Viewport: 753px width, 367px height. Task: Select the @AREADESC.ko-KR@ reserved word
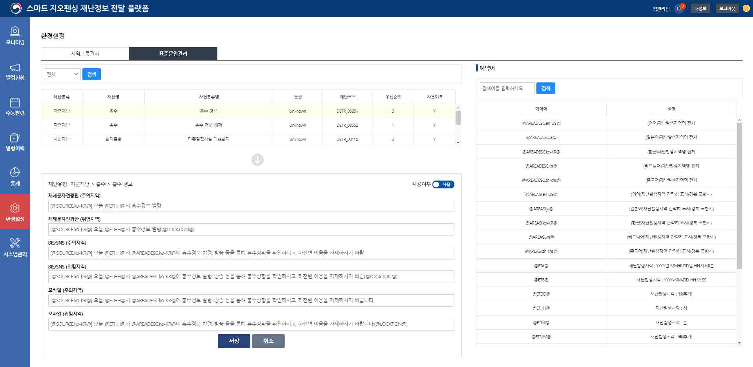tap(541, 152)
